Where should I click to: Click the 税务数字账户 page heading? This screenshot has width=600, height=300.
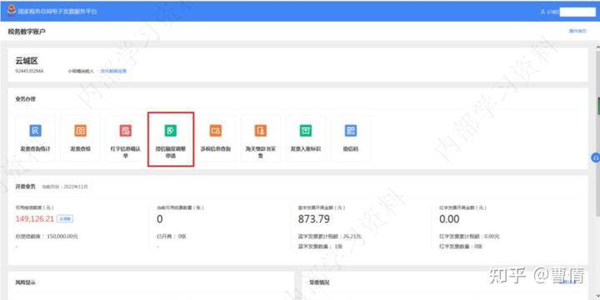tap(27, 32)
